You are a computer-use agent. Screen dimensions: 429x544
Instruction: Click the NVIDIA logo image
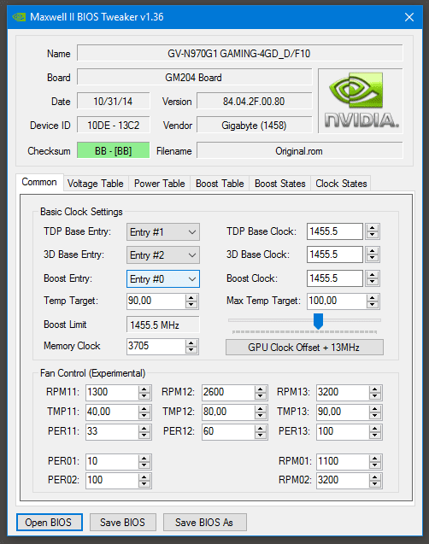point(361,101)
